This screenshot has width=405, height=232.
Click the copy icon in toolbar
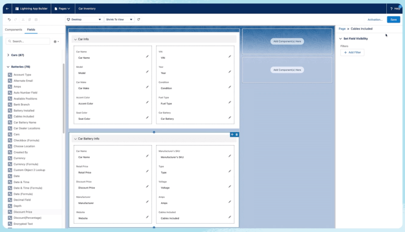click(30, 20)
